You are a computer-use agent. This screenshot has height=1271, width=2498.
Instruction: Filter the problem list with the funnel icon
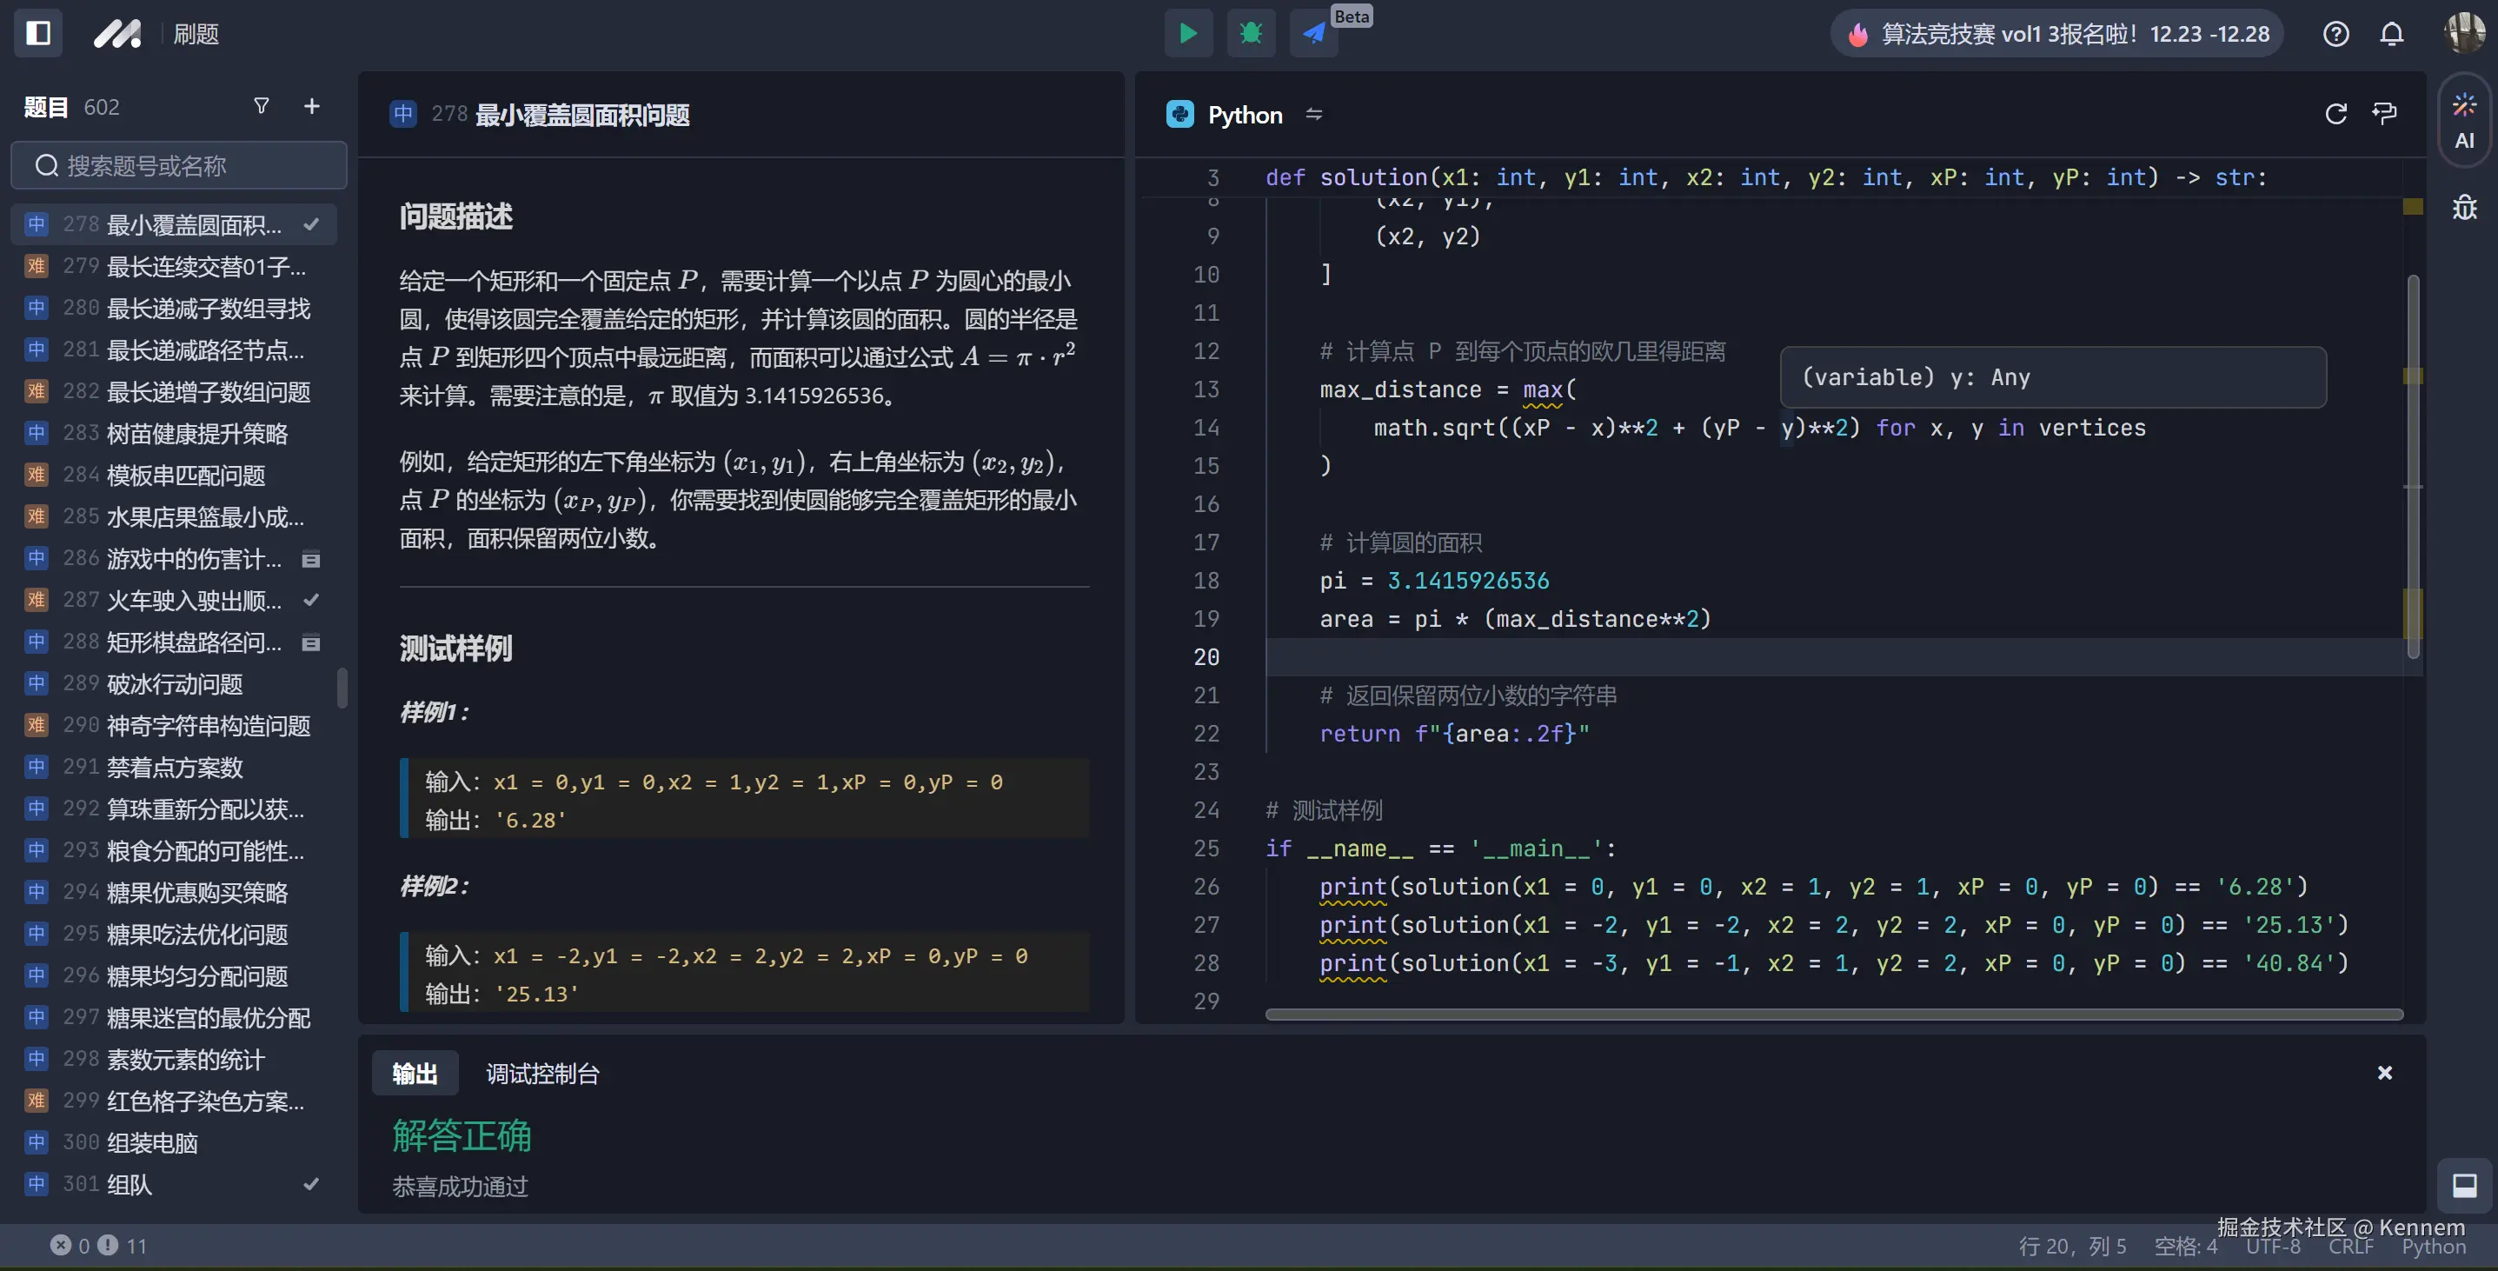point(261,106)
